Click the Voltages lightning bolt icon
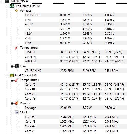127x134 pixels. (17, 11)
